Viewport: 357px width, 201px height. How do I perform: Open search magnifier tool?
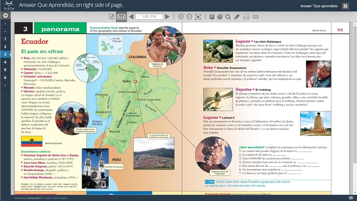[228, 17]
